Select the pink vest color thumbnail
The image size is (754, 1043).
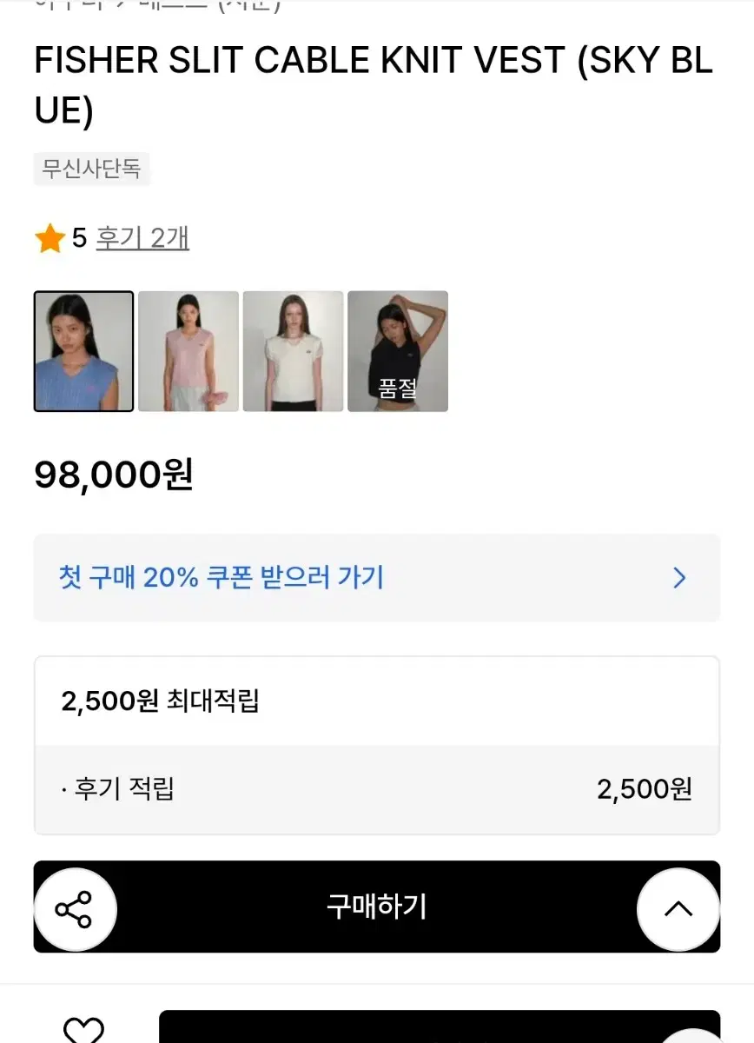(x=188, y=351)
